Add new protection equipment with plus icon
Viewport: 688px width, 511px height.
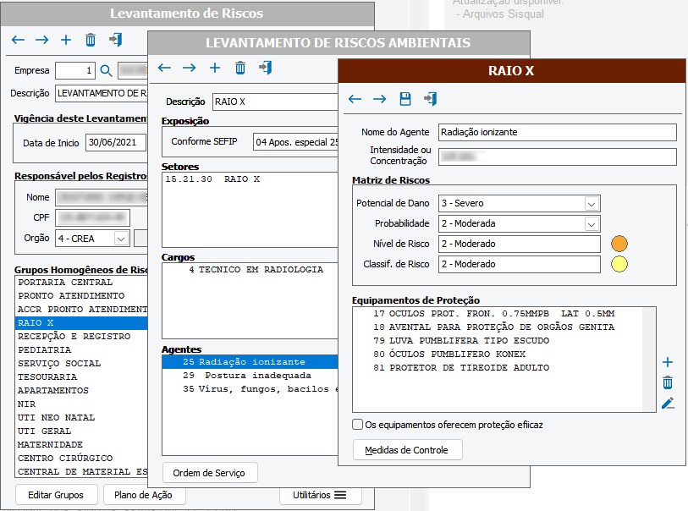(x=668, y=362)
